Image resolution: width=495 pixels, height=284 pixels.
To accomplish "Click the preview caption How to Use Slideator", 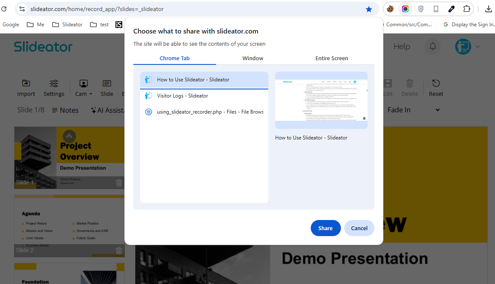I will click(311, 138).
